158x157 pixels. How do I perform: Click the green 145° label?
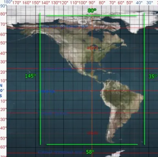pyautogui.click(x=30, y=76)
